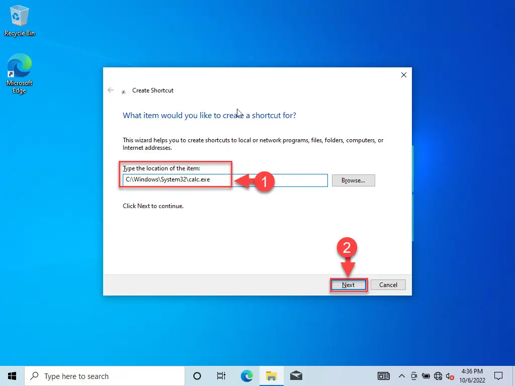Open the Action Center notifications icon
Image resolution: width=515 pixels, height=386 pixels.
(498, 376)
